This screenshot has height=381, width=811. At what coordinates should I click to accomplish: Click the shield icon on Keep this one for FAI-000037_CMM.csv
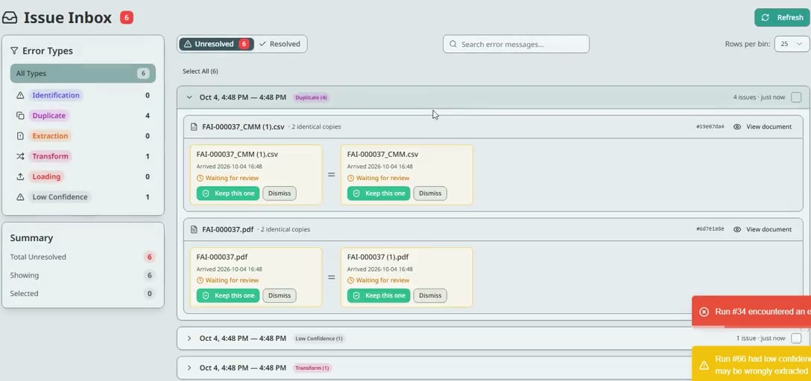click(356, 193)
